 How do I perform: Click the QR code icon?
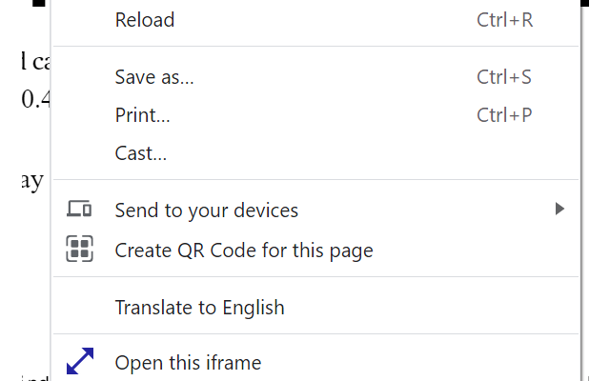tap(79, 250)
